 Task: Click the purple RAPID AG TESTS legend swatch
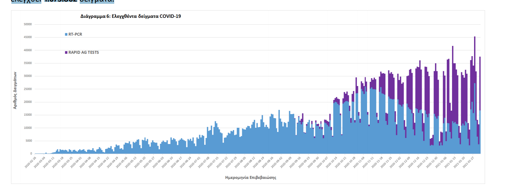tap(66, 52)
